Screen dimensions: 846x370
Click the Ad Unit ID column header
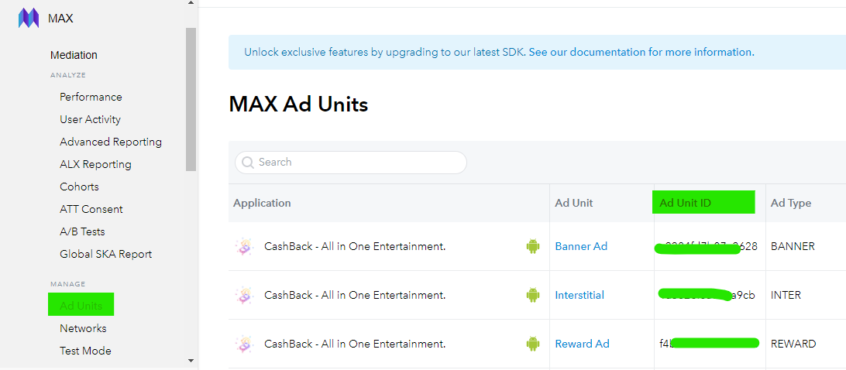pyautogui.click(x=685, y=204)
